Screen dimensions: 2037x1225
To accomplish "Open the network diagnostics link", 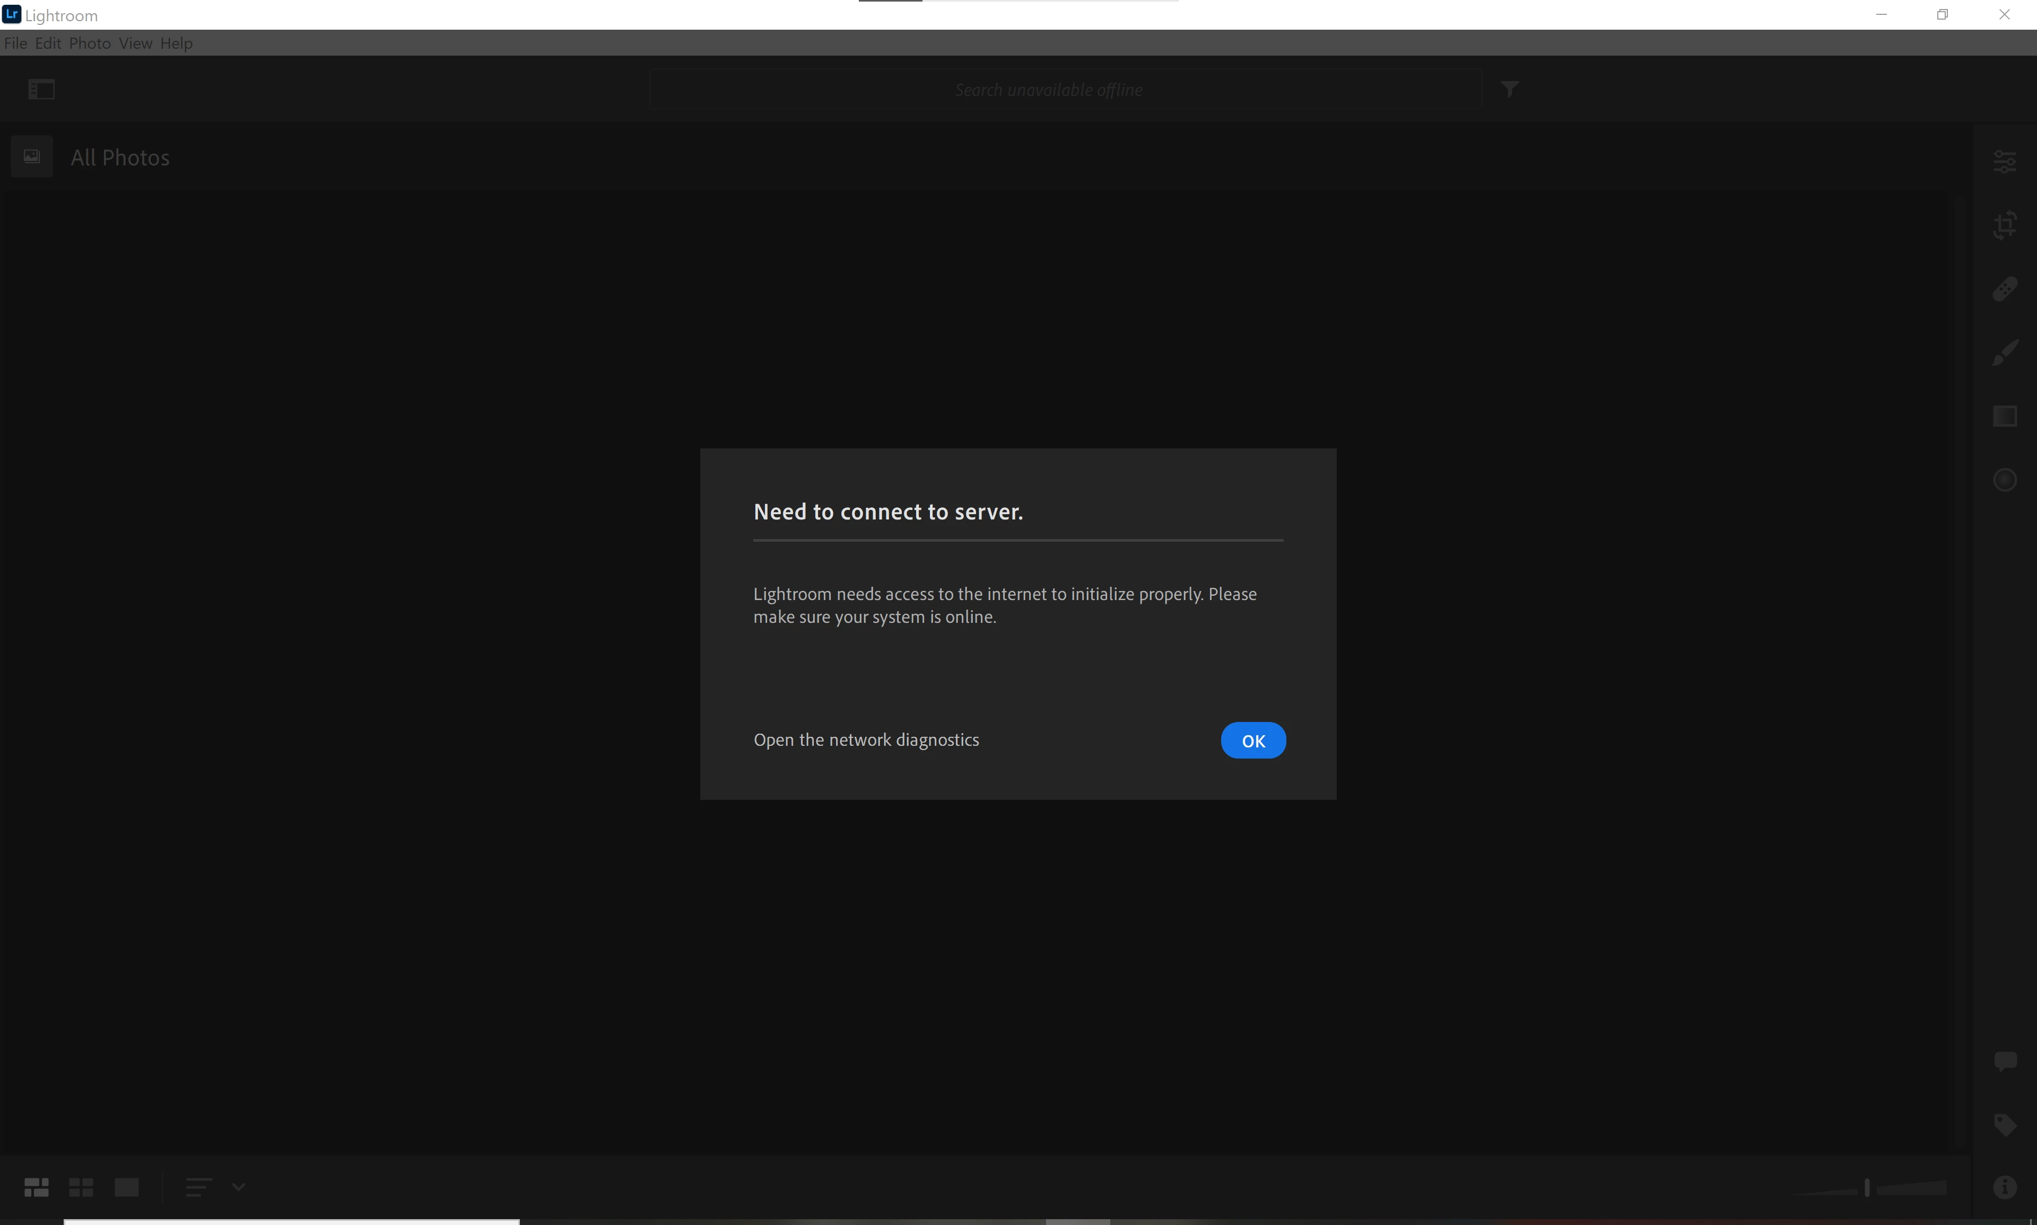I will point(866,739).
